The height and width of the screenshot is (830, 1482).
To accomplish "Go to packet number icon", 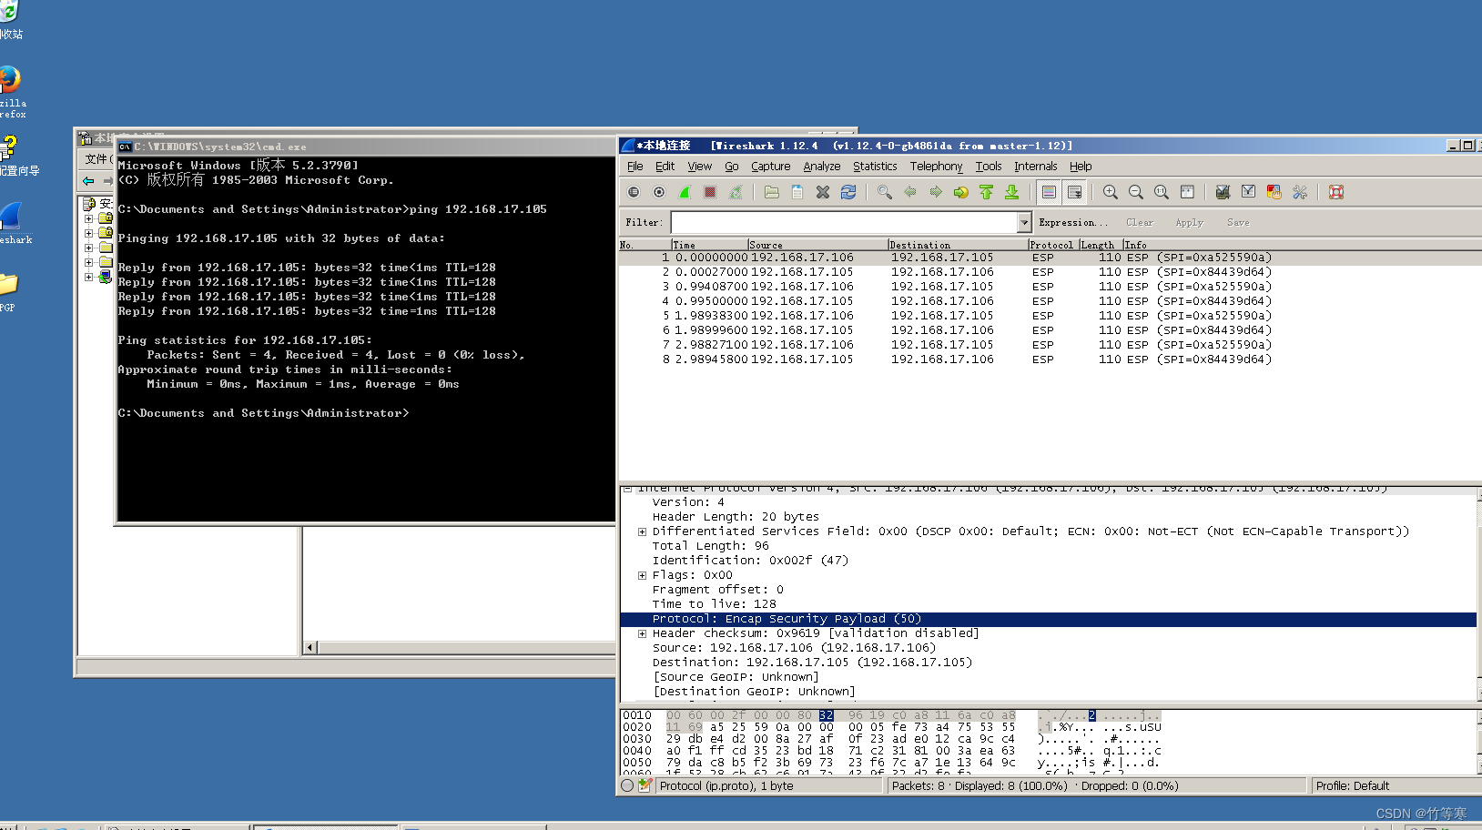I will coord(961,192).
